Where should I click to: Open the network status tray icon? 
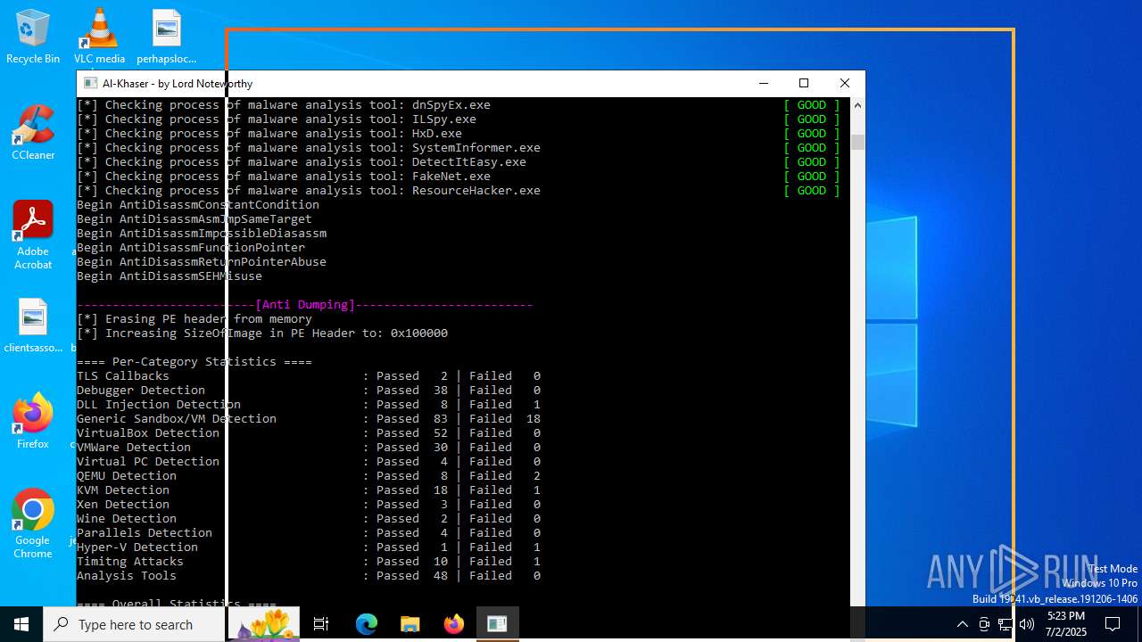(1005, 624)
